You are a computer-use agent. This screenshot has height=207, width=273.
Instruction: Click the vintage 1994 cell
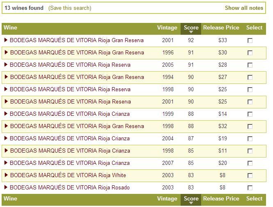click(x=167, y=77)
